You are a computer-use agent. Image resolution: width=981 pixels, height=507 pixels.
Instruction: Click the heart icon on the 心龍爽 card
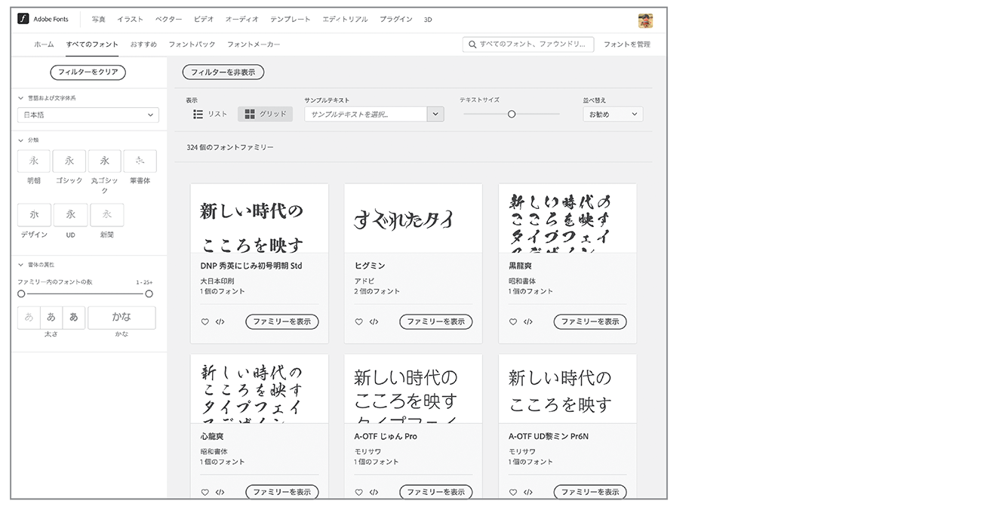click(205, 492)
